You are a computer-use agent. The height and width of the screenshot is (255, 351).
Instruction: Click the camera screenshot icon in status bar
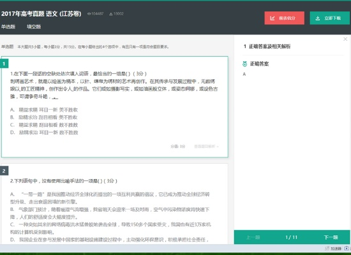pos(347,249)
